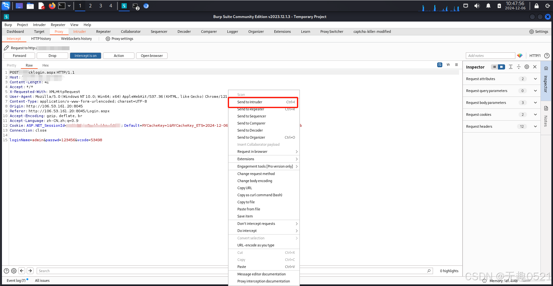Choose Send to Repeater menu entry
Viewport: 553px width, 286px height.
pos(264,109)
